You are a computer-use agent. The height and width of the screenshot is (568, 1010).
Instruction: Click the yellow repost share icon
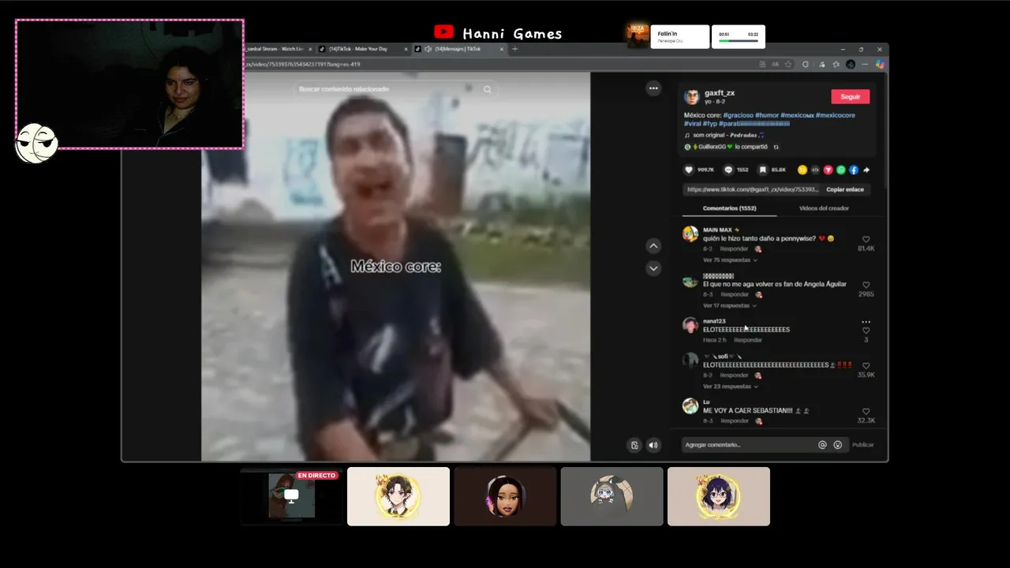[802, 170]
